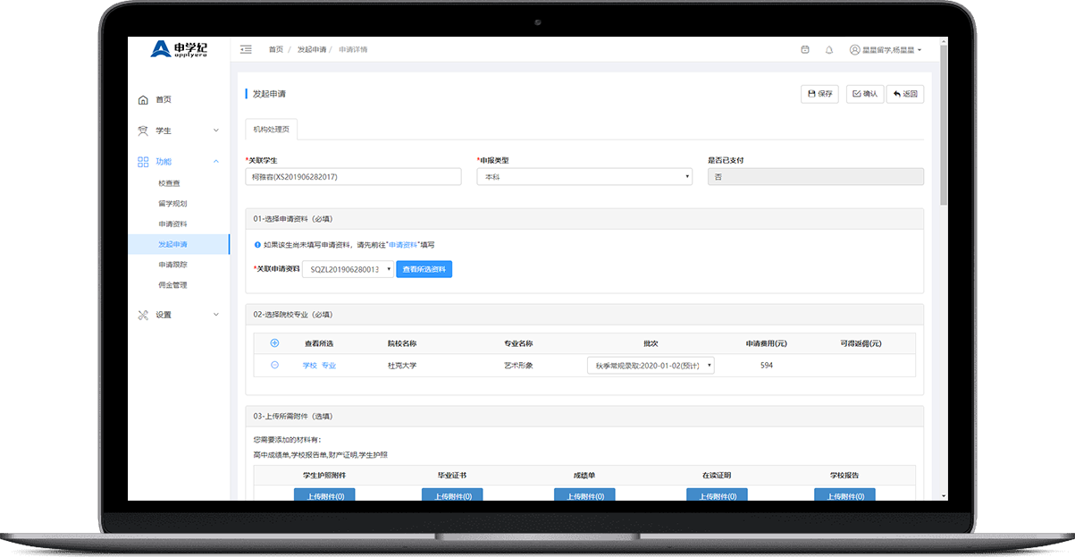Viewport: 1075px width, 557px height.
Task: Go to 首页 in the breadcrumb
Action: pyautogui.click(x=276, y=49)
